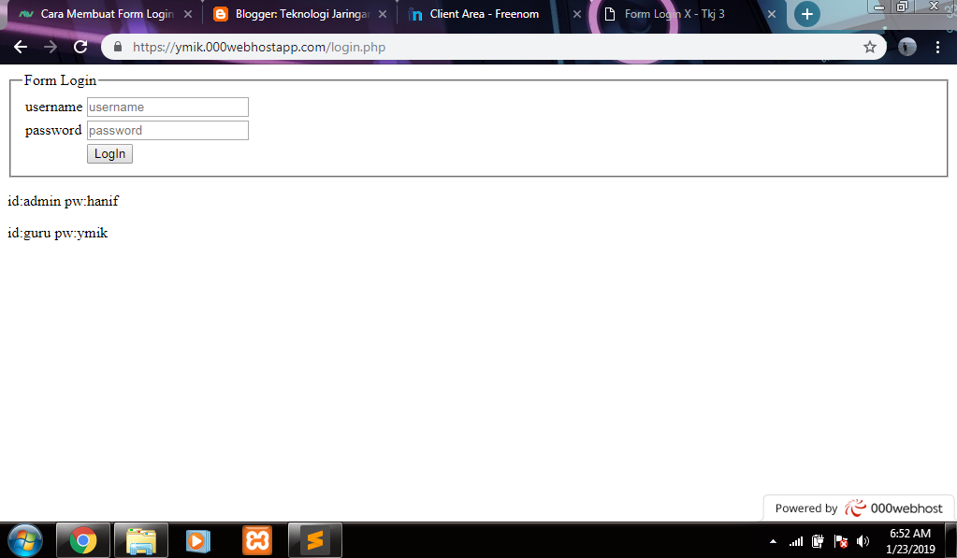Click inside the username input field
Image resolution: width=957 pixels, height=558 pixels.
coord(167,107)
